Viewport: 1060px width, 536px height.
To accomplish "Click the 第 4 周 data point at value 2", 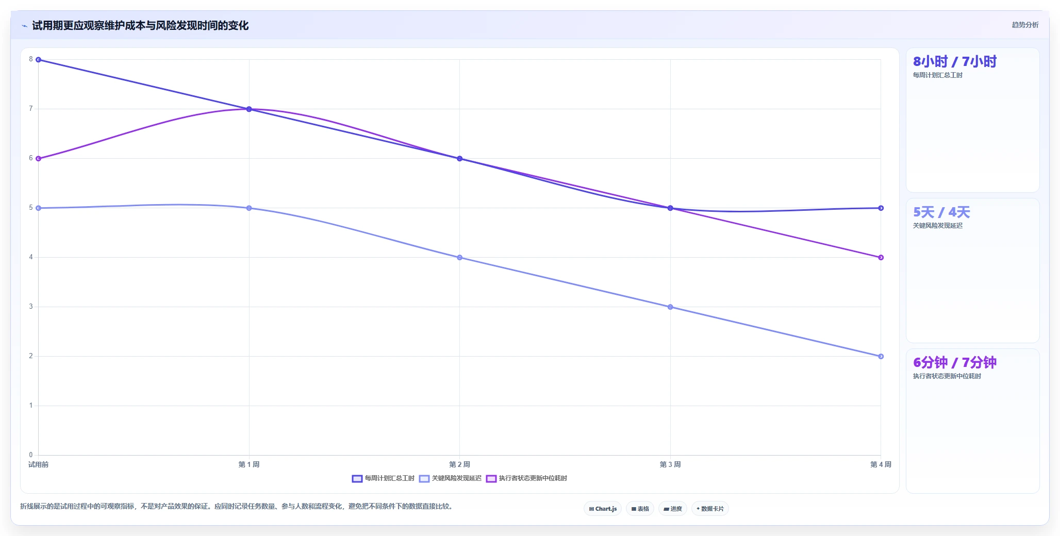I will click(x=881, y=357).
